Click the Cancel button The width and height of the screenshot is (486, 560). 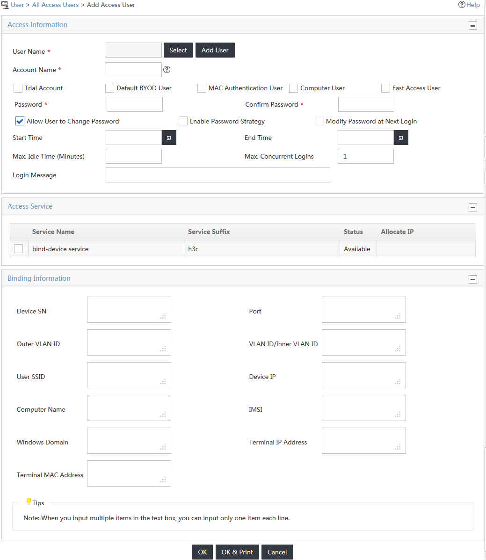[x=277, y=552]
